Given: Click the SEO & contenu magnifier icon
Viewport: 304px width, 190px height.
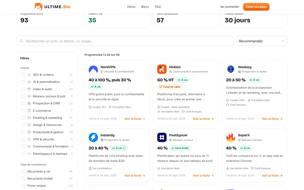Looking at the screenshot, I should 29,75.
